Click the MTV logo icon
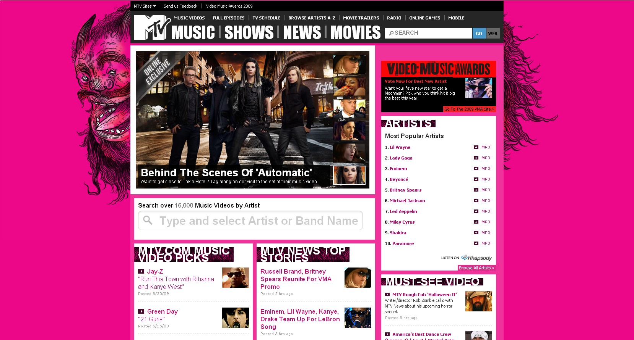 coord(152,27)
